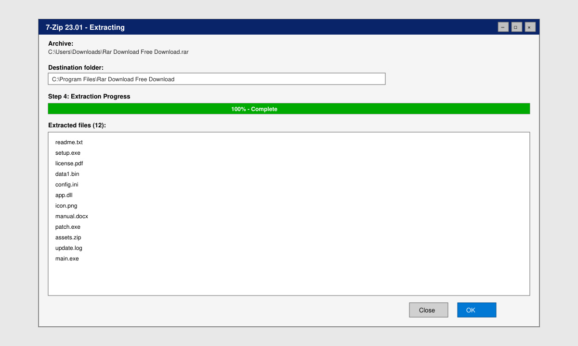Viewport: 578px width, 346px height.
Task: Select config.ini in the file list
Action: coord(67,185)
